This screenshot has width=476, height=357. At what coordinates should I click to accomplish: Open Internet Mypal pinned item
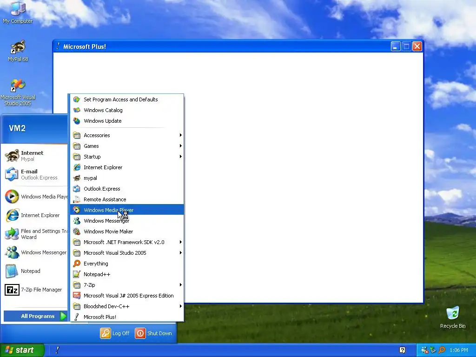[x=35, y=156]
